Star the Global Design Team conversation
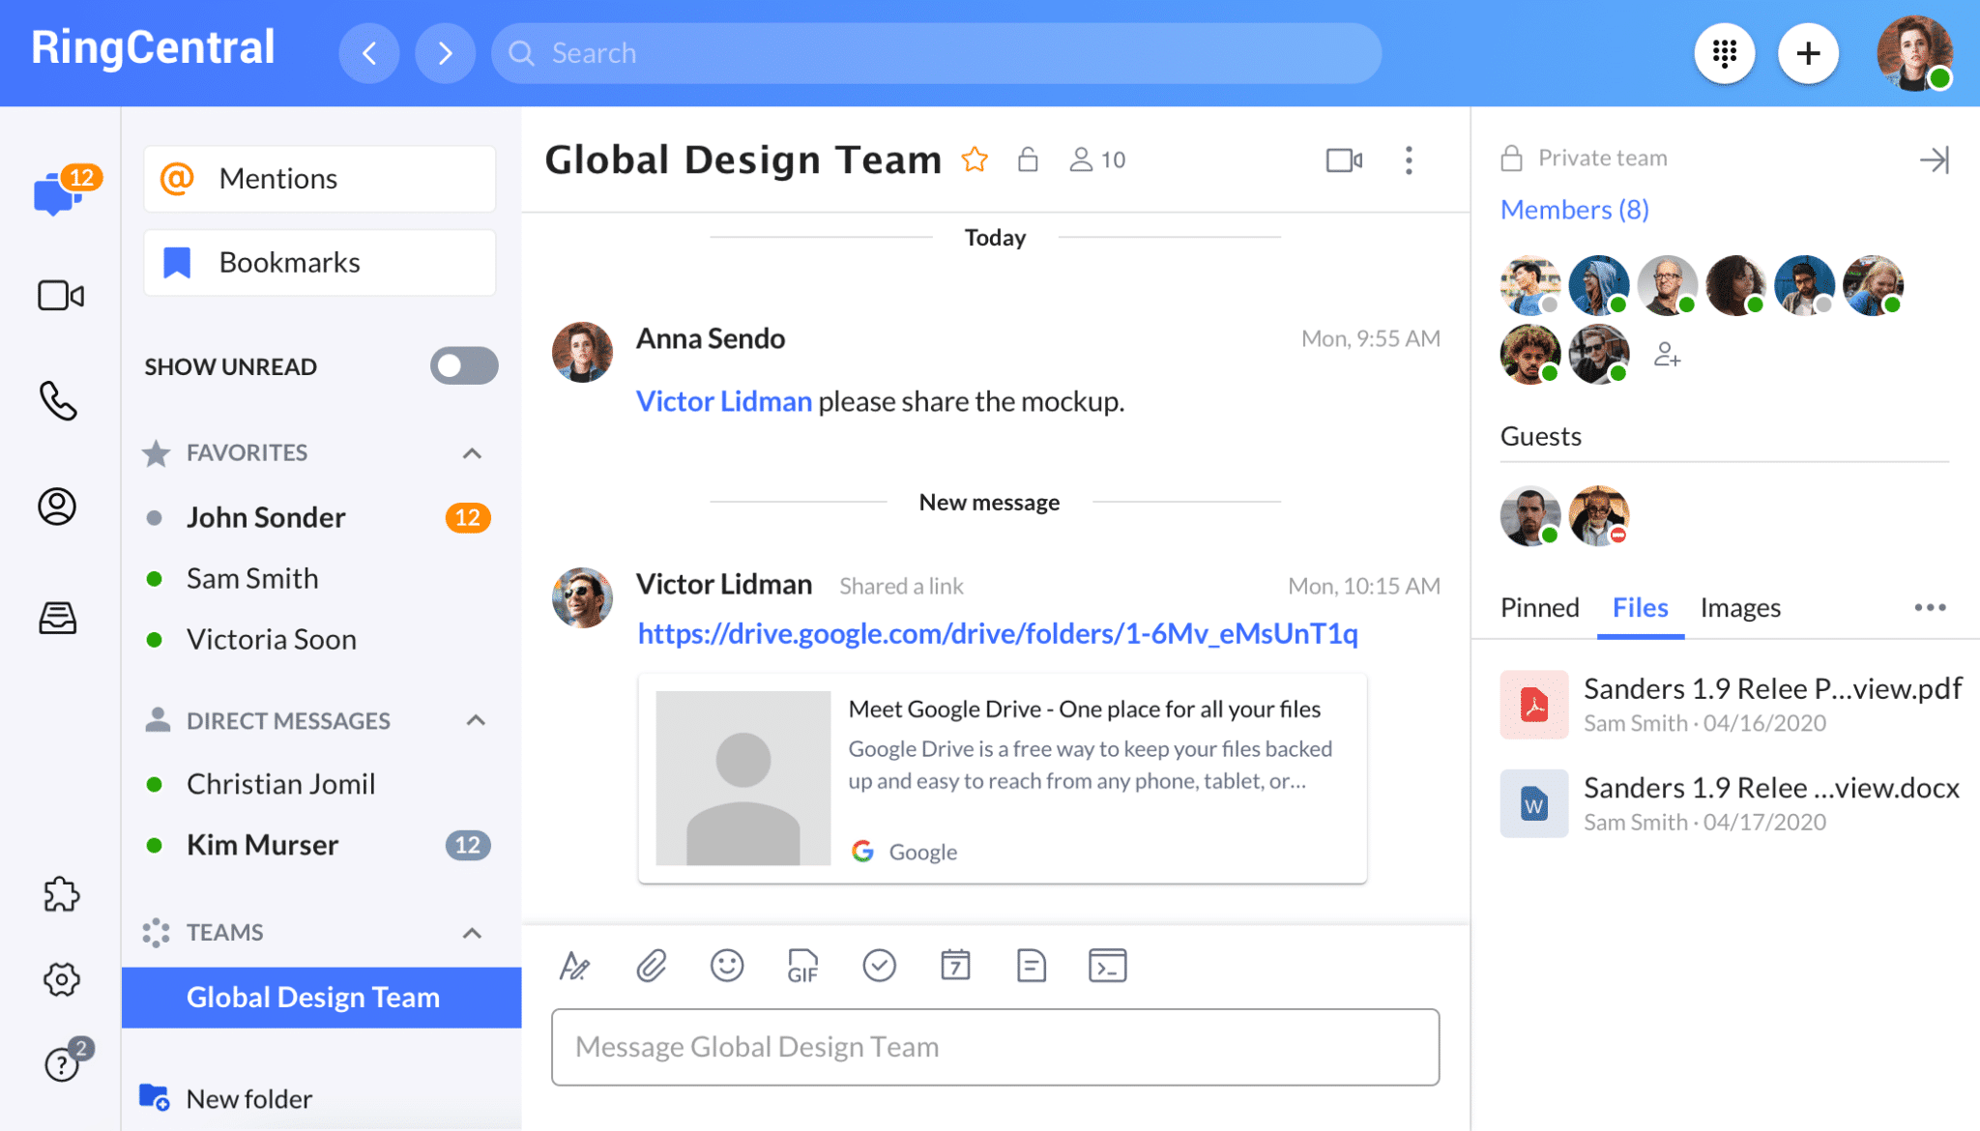The image size is (1980, 1131). click(x=975, y=159)
